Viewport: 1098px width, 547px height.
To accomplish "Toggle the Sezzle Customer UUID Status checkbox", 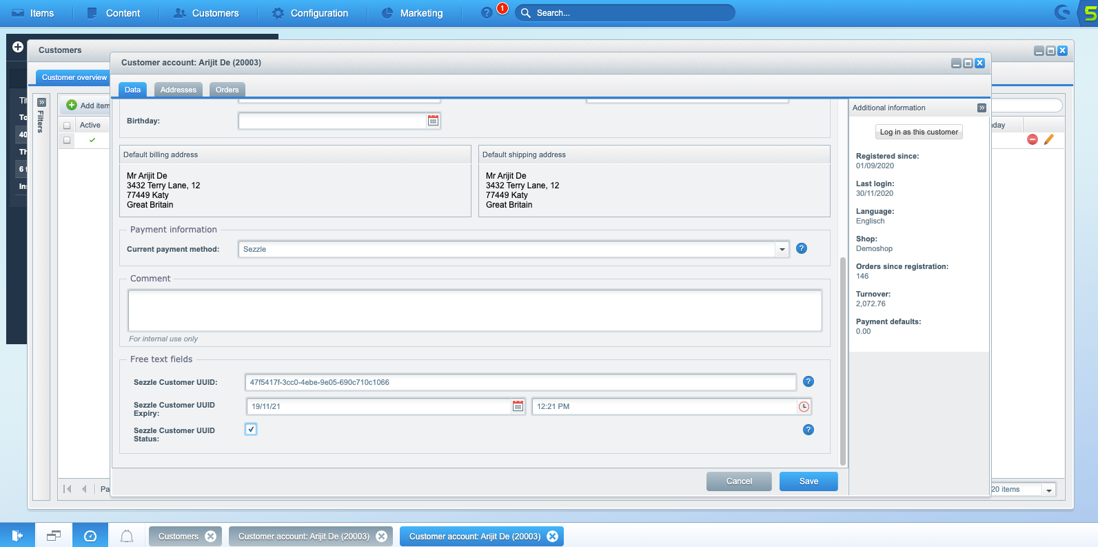I will (x=251, y=429).
